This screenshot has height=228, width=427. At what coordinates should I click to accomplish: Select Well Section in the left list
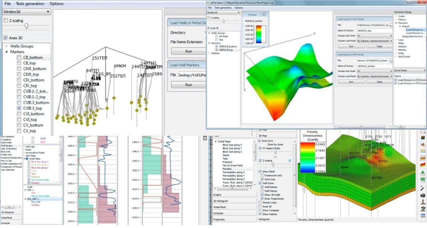click(7, 146)
